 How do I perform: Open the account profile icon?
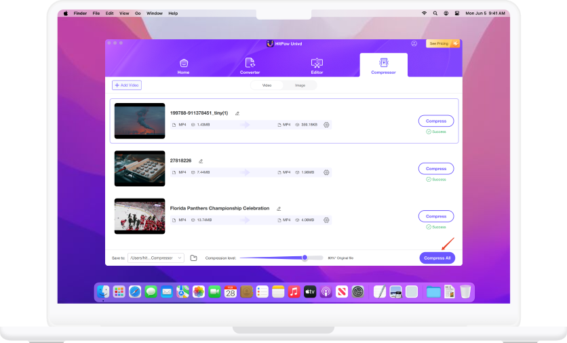pyautogui.click(x=414, y=43)
